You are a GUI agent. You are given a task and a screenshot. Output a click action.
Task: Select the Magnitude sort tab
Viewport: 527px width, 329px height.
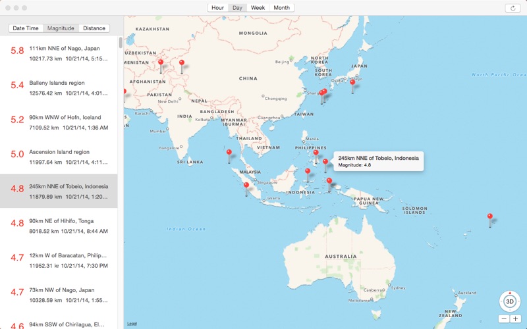(61, 28)
